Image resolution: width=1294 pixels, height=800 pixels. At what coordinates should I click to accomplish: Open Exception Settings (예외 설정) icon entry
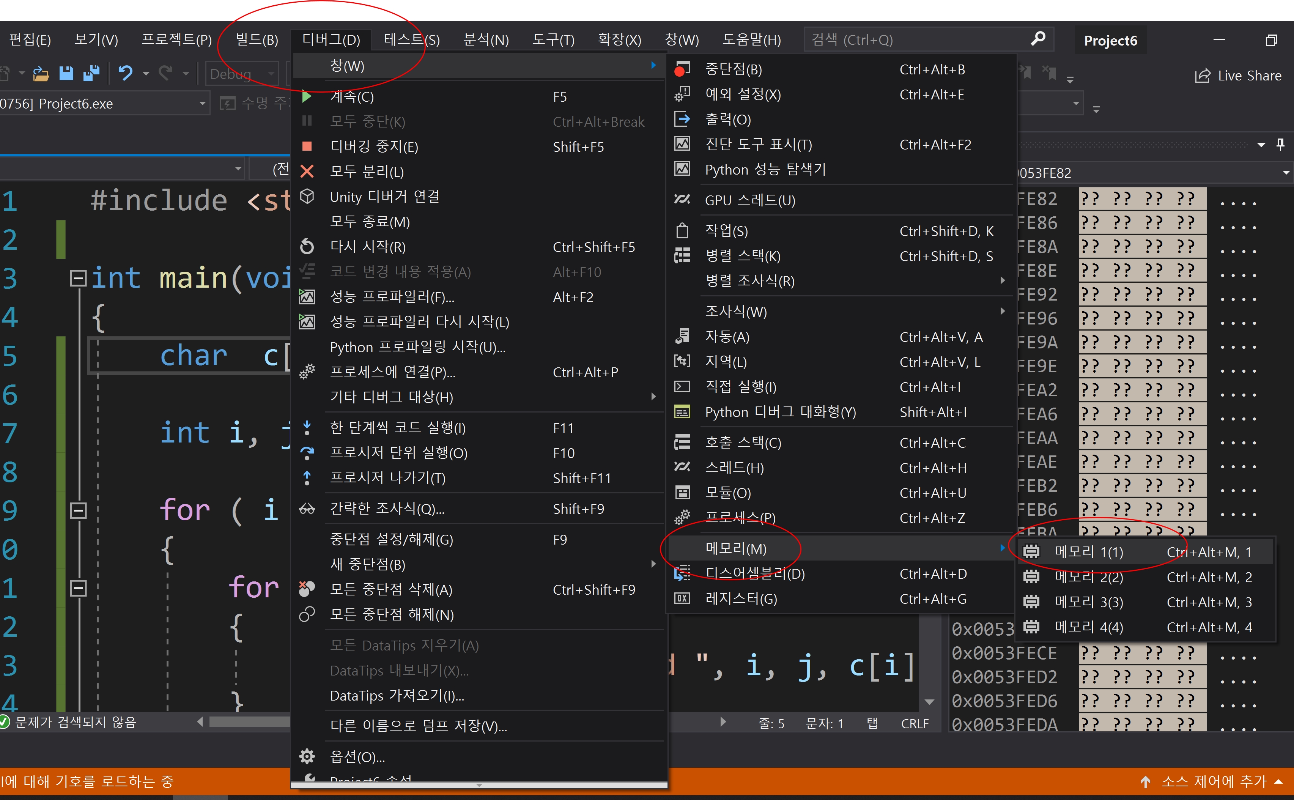coord(682,94)
